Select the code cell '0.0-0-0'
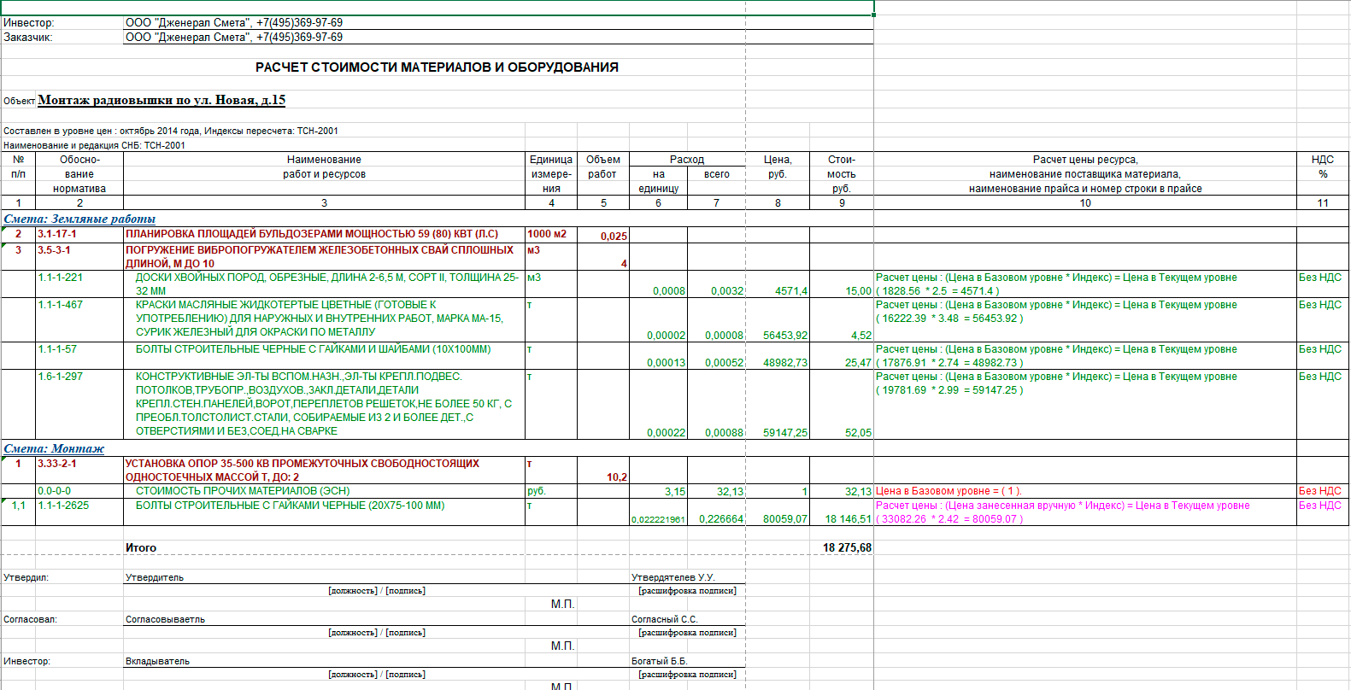1351x690 pixels. tap(79, 491)
